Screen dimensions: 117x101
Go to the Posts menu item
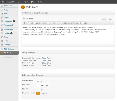(6, 10)
